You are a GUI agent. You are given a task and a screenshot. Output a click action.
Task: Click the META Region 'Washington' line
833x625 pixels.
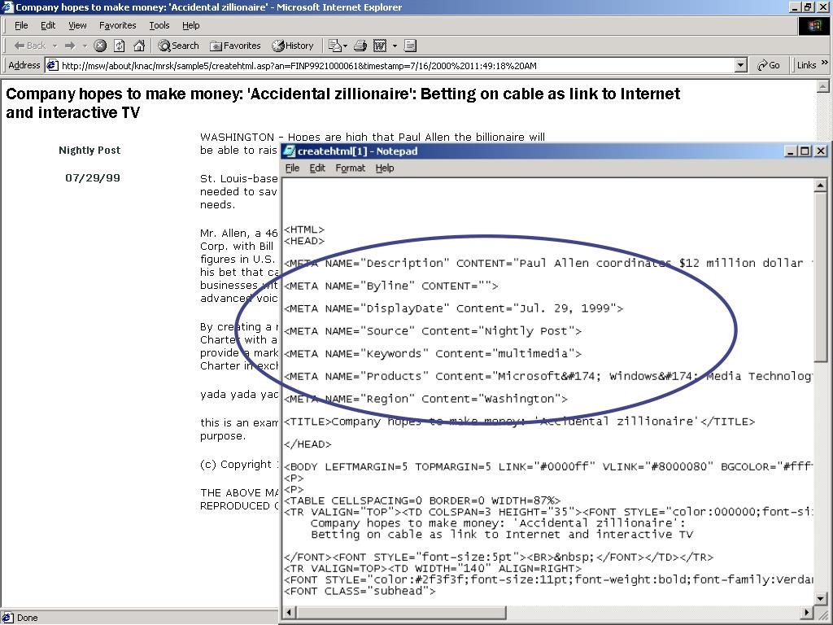click(x=426, y=399)
